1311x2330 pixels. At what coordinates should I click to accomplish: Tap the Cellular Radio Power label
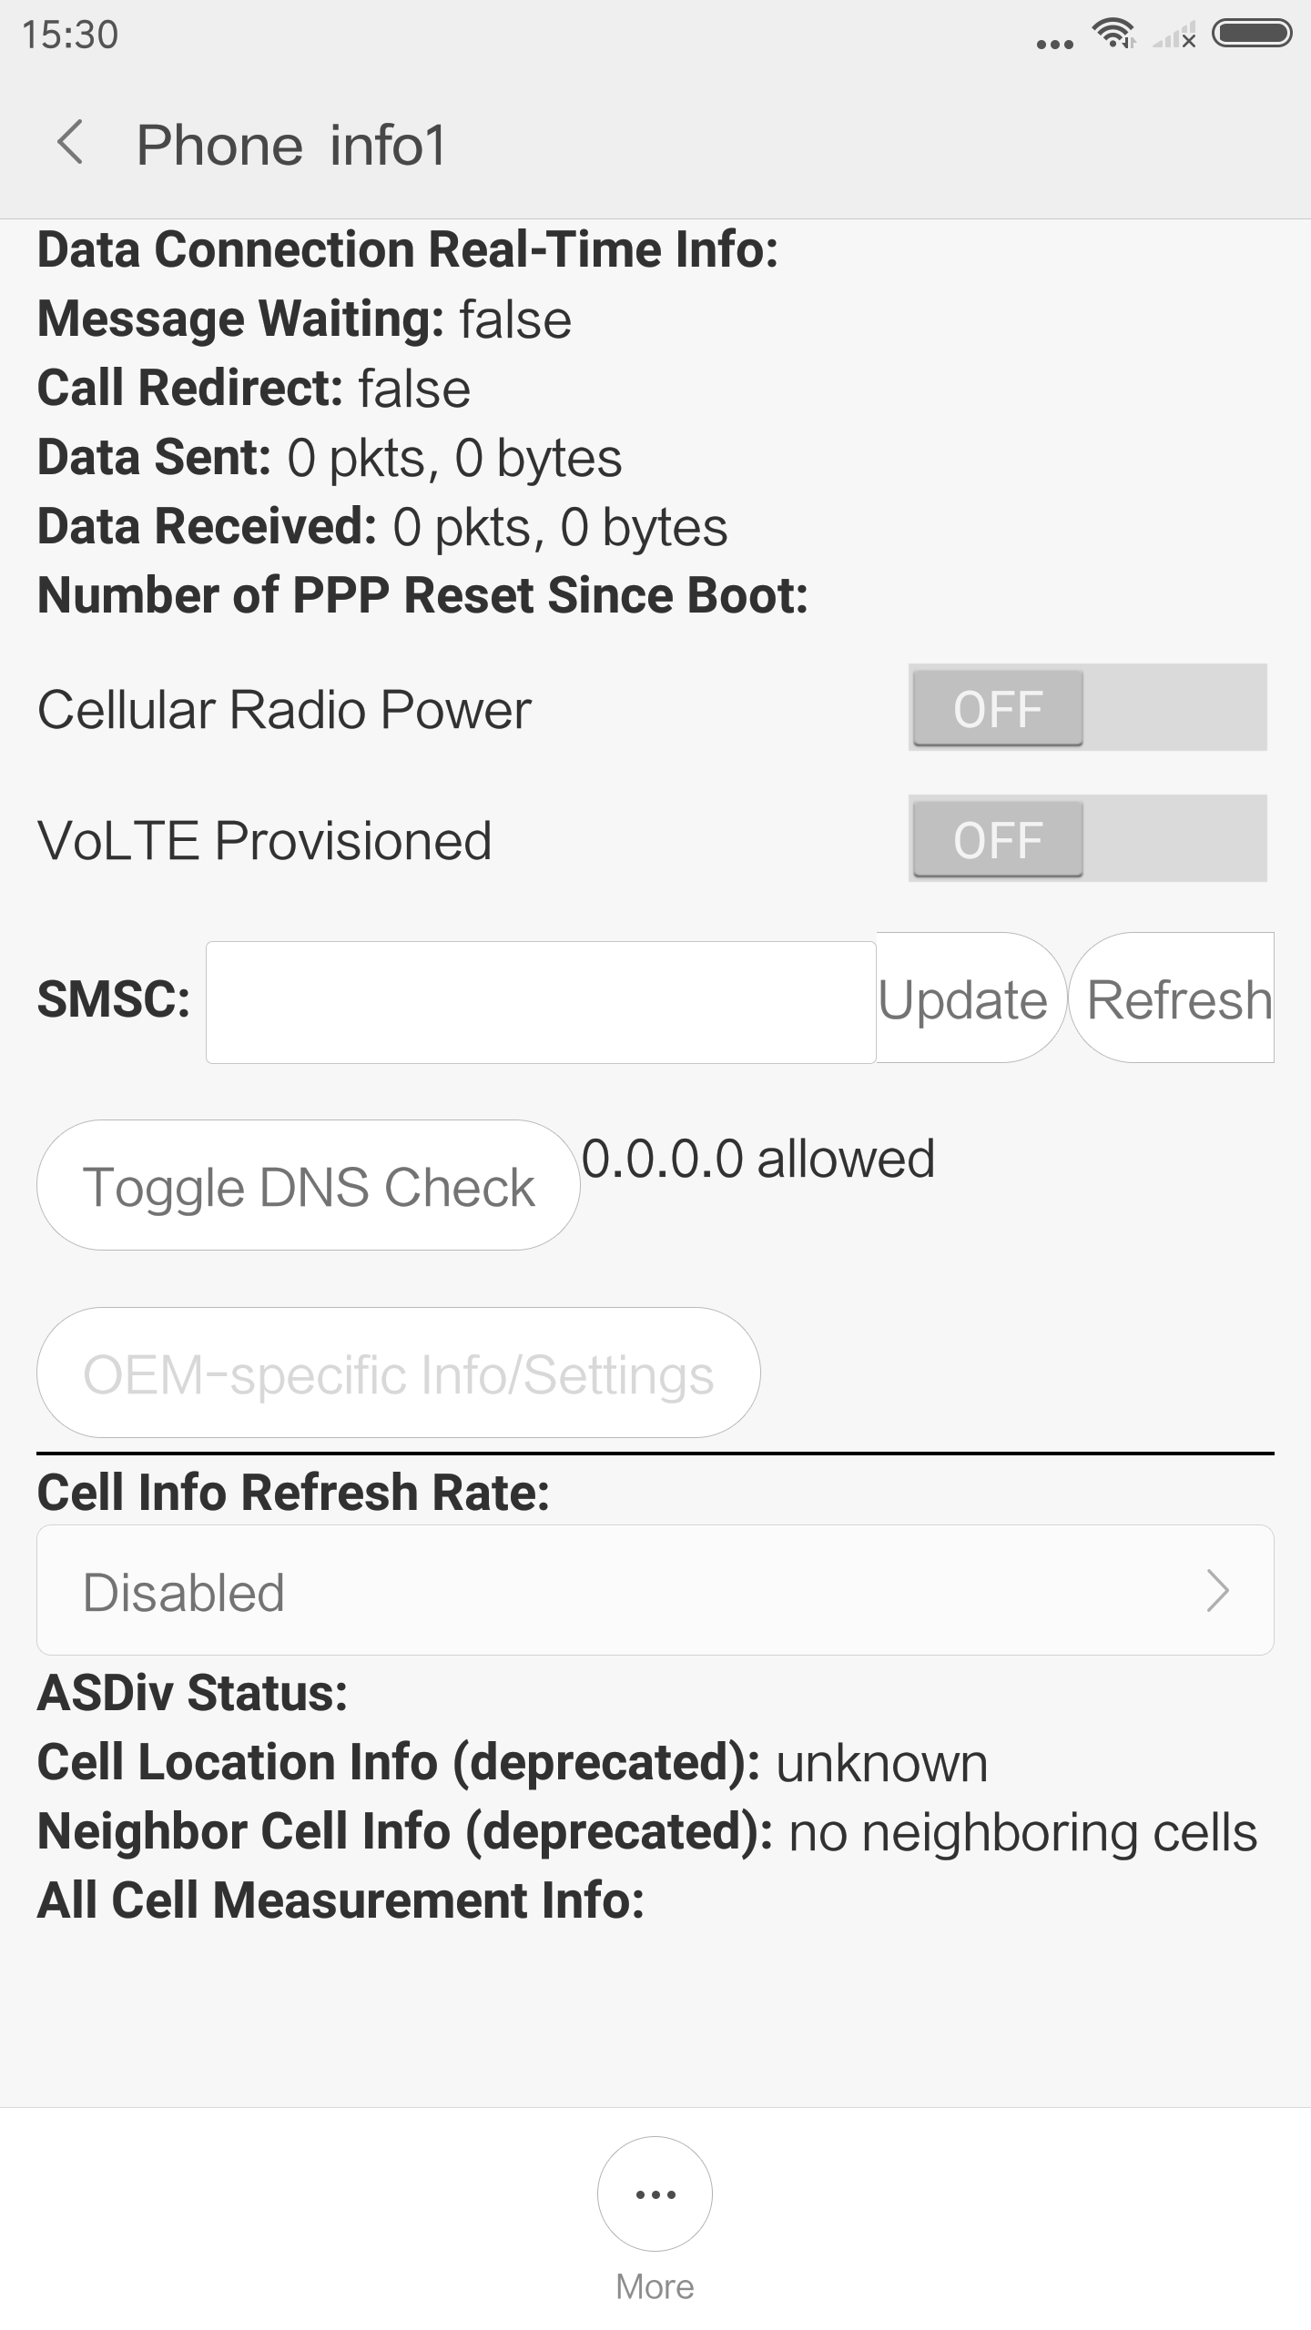(284, 710)
